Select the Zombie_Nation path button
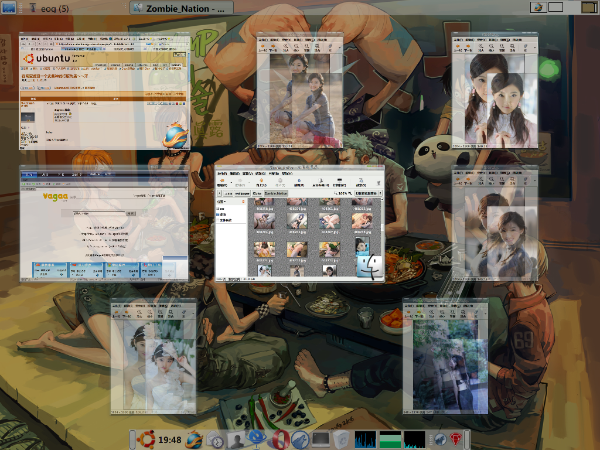This screenshot has width=600, height=450. [275, 193]
